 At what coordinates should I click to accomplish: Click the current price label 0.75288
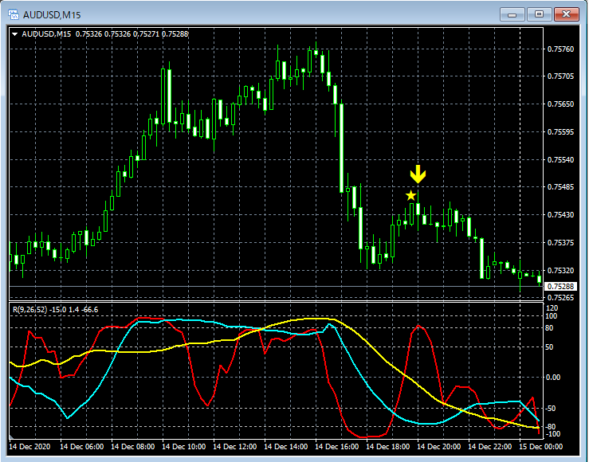pyautogui.click(x=561, y=286)
